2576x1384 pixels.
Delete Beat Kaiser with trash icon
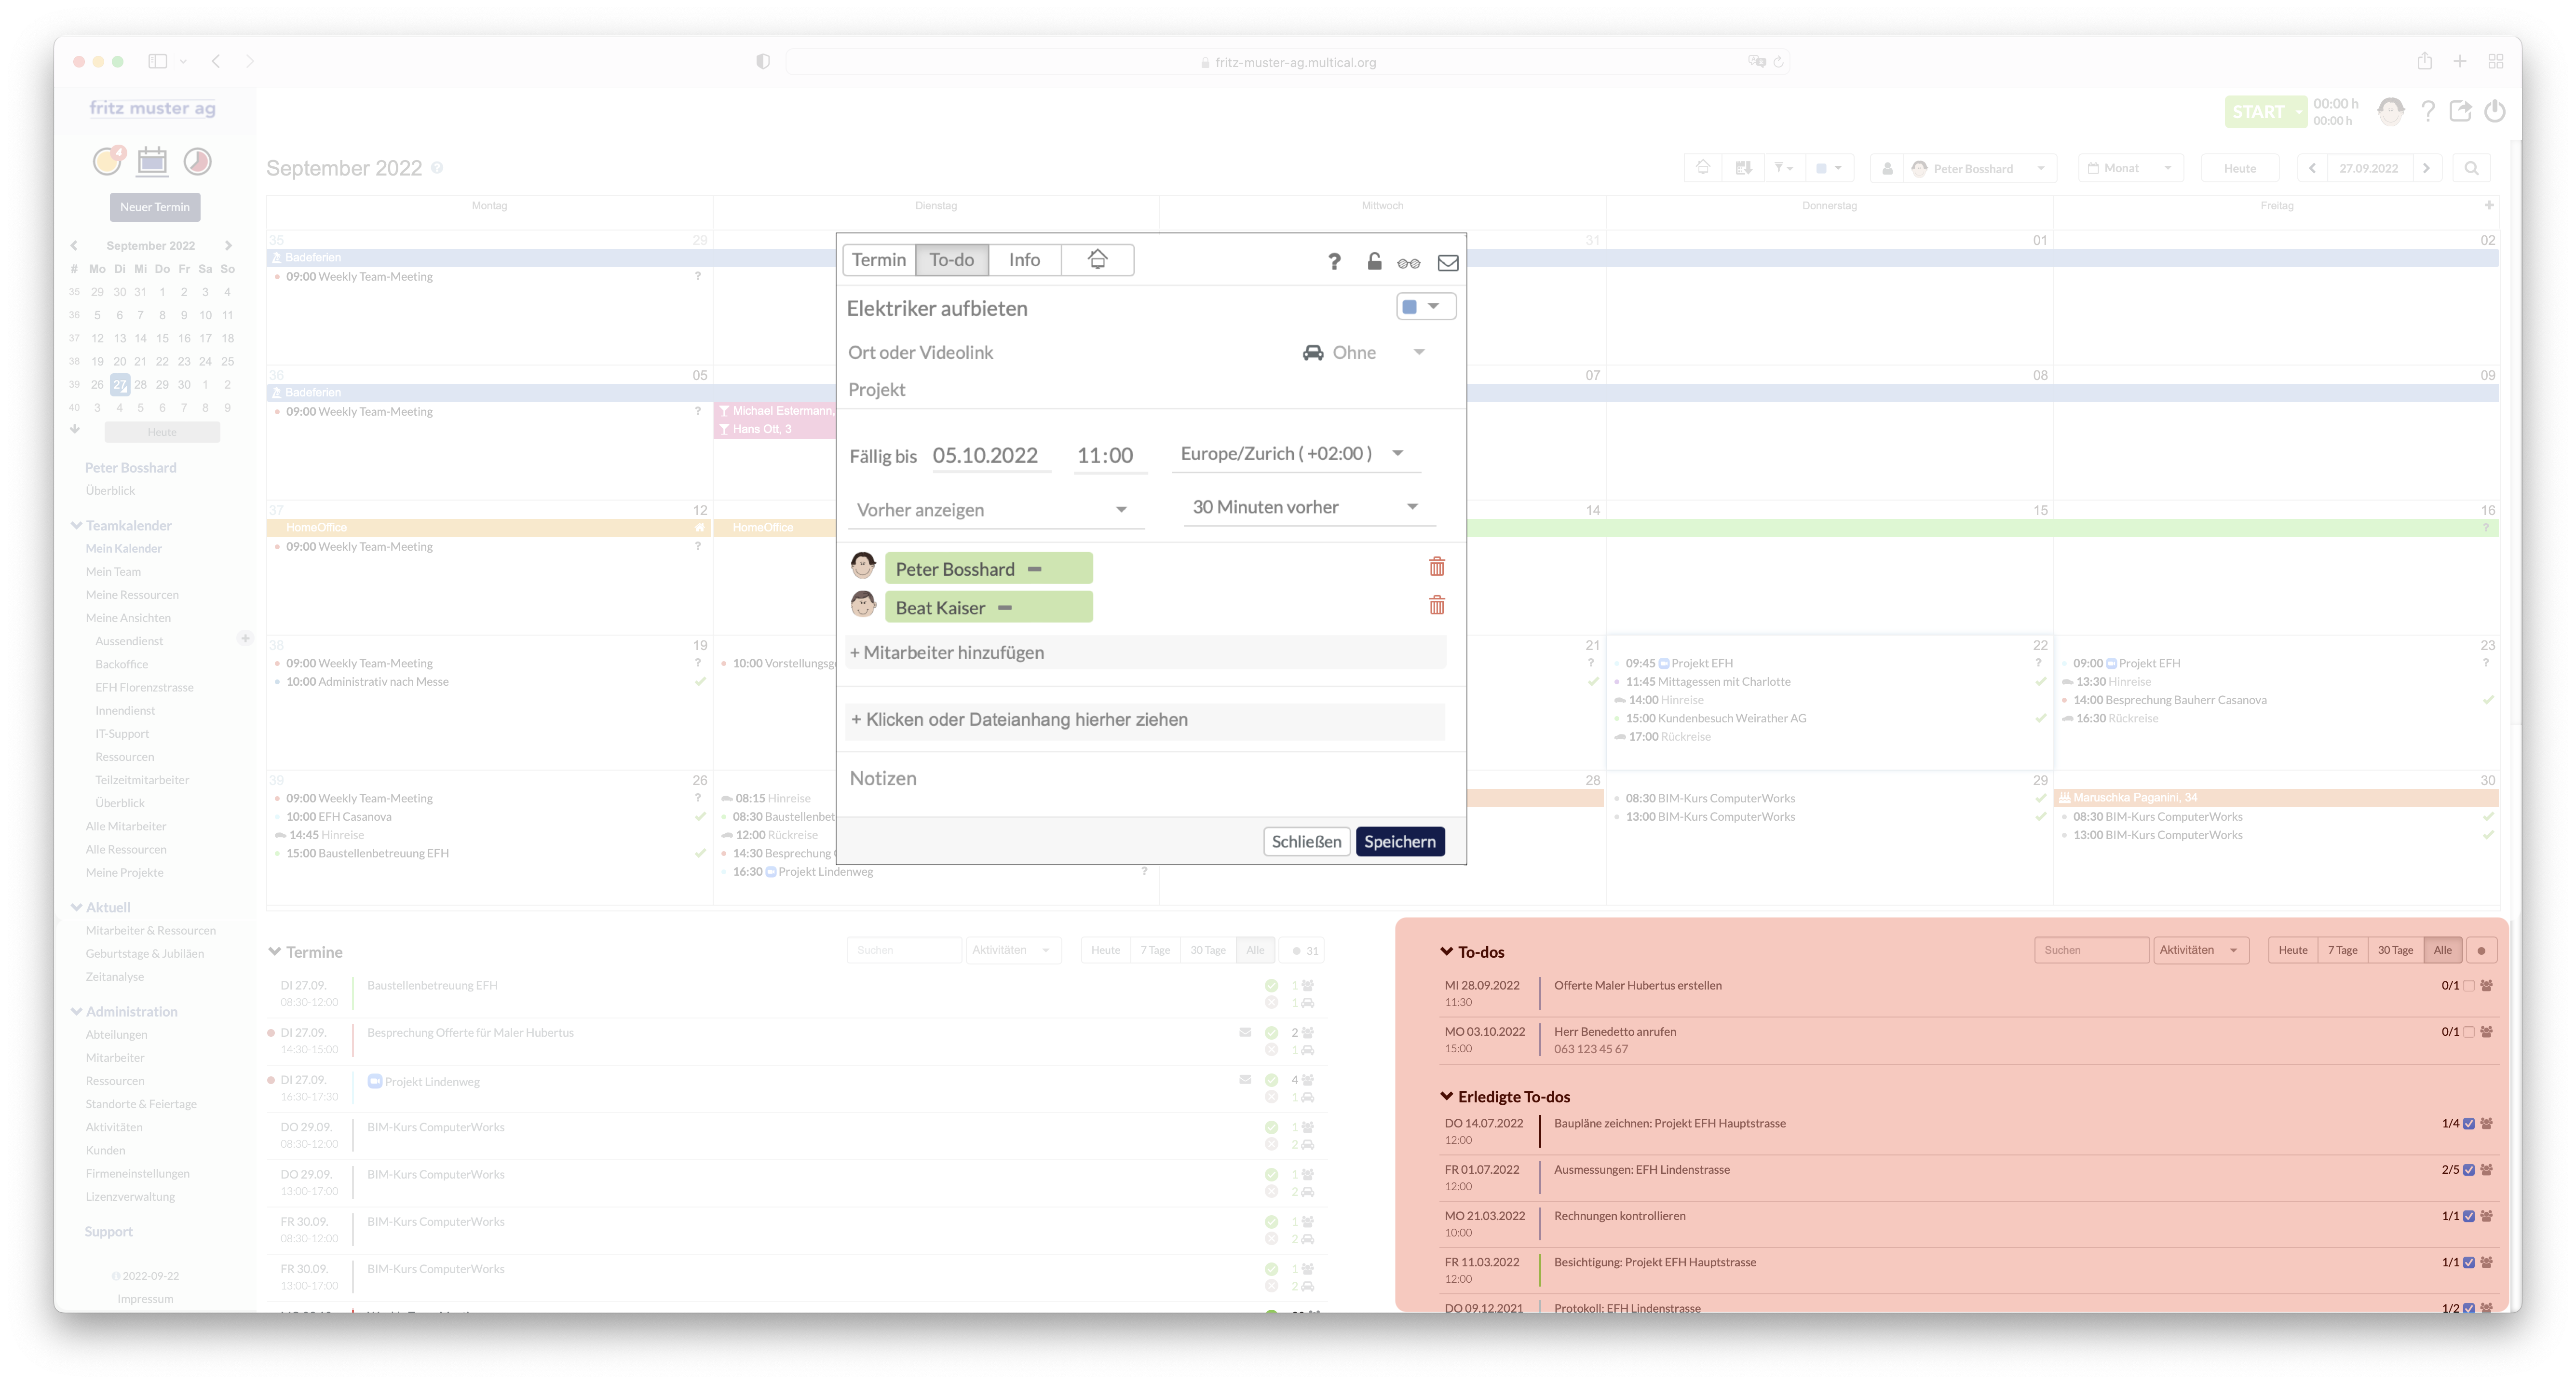pyautogui.click(x=1436, y=606)
